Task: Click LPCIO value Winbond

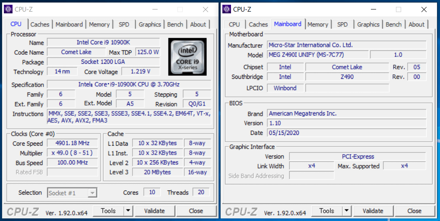Action: click(x=285, y=88)
